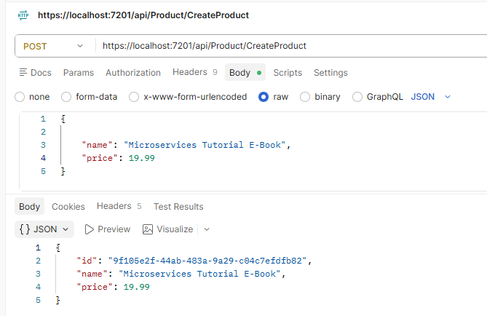Screen dimensions: 487x316
Task: Select the raw body radio button
Action: click(264, 97)
